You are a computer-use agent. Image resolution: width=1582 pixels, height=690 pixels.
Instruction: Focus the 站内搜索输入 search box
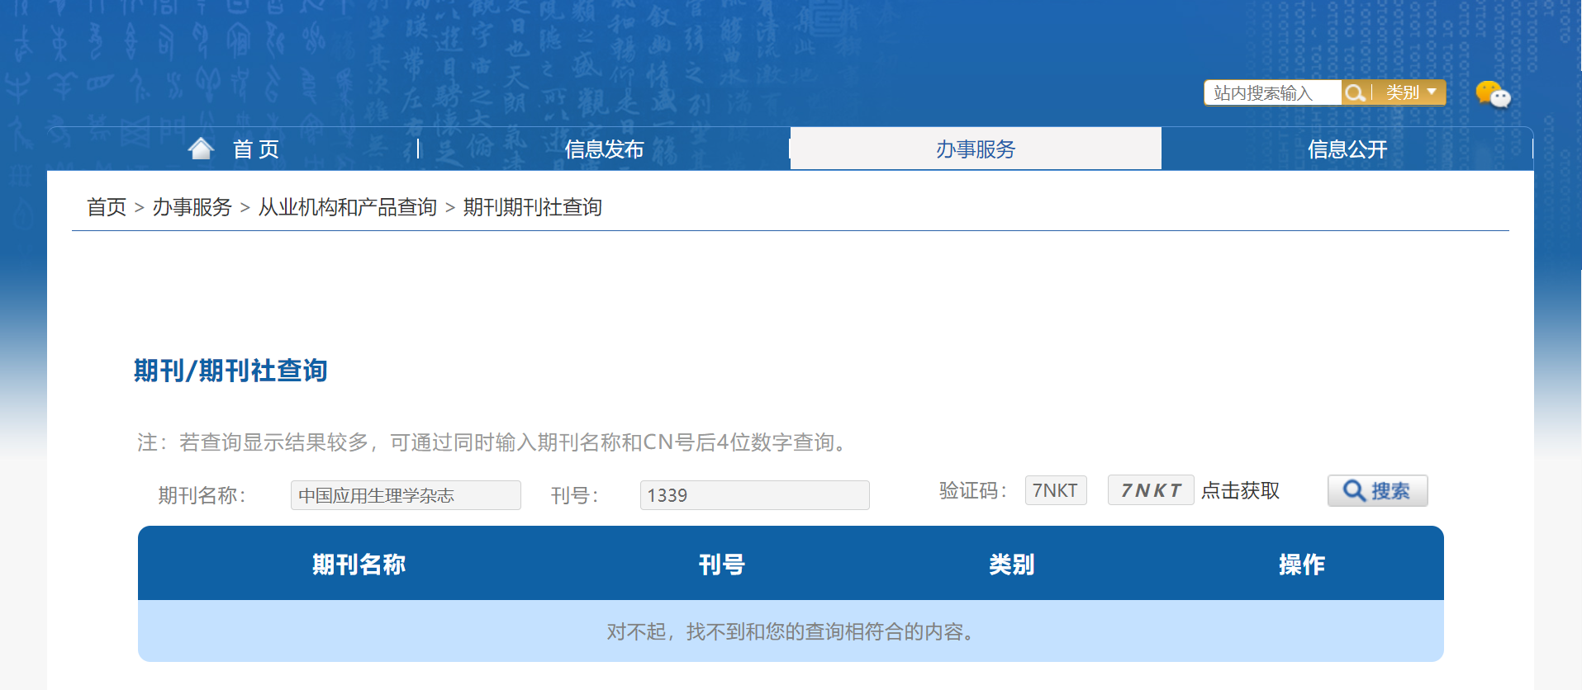1271,93
